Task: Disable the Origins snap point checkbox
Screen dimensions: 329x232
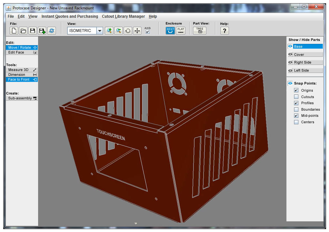Action: (296, 90)
